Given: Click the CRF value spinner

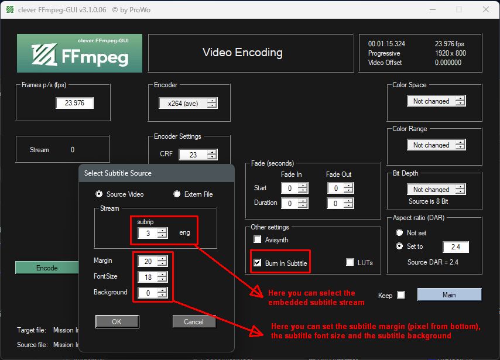Looking at the screenshot, I should coord(198,155).
